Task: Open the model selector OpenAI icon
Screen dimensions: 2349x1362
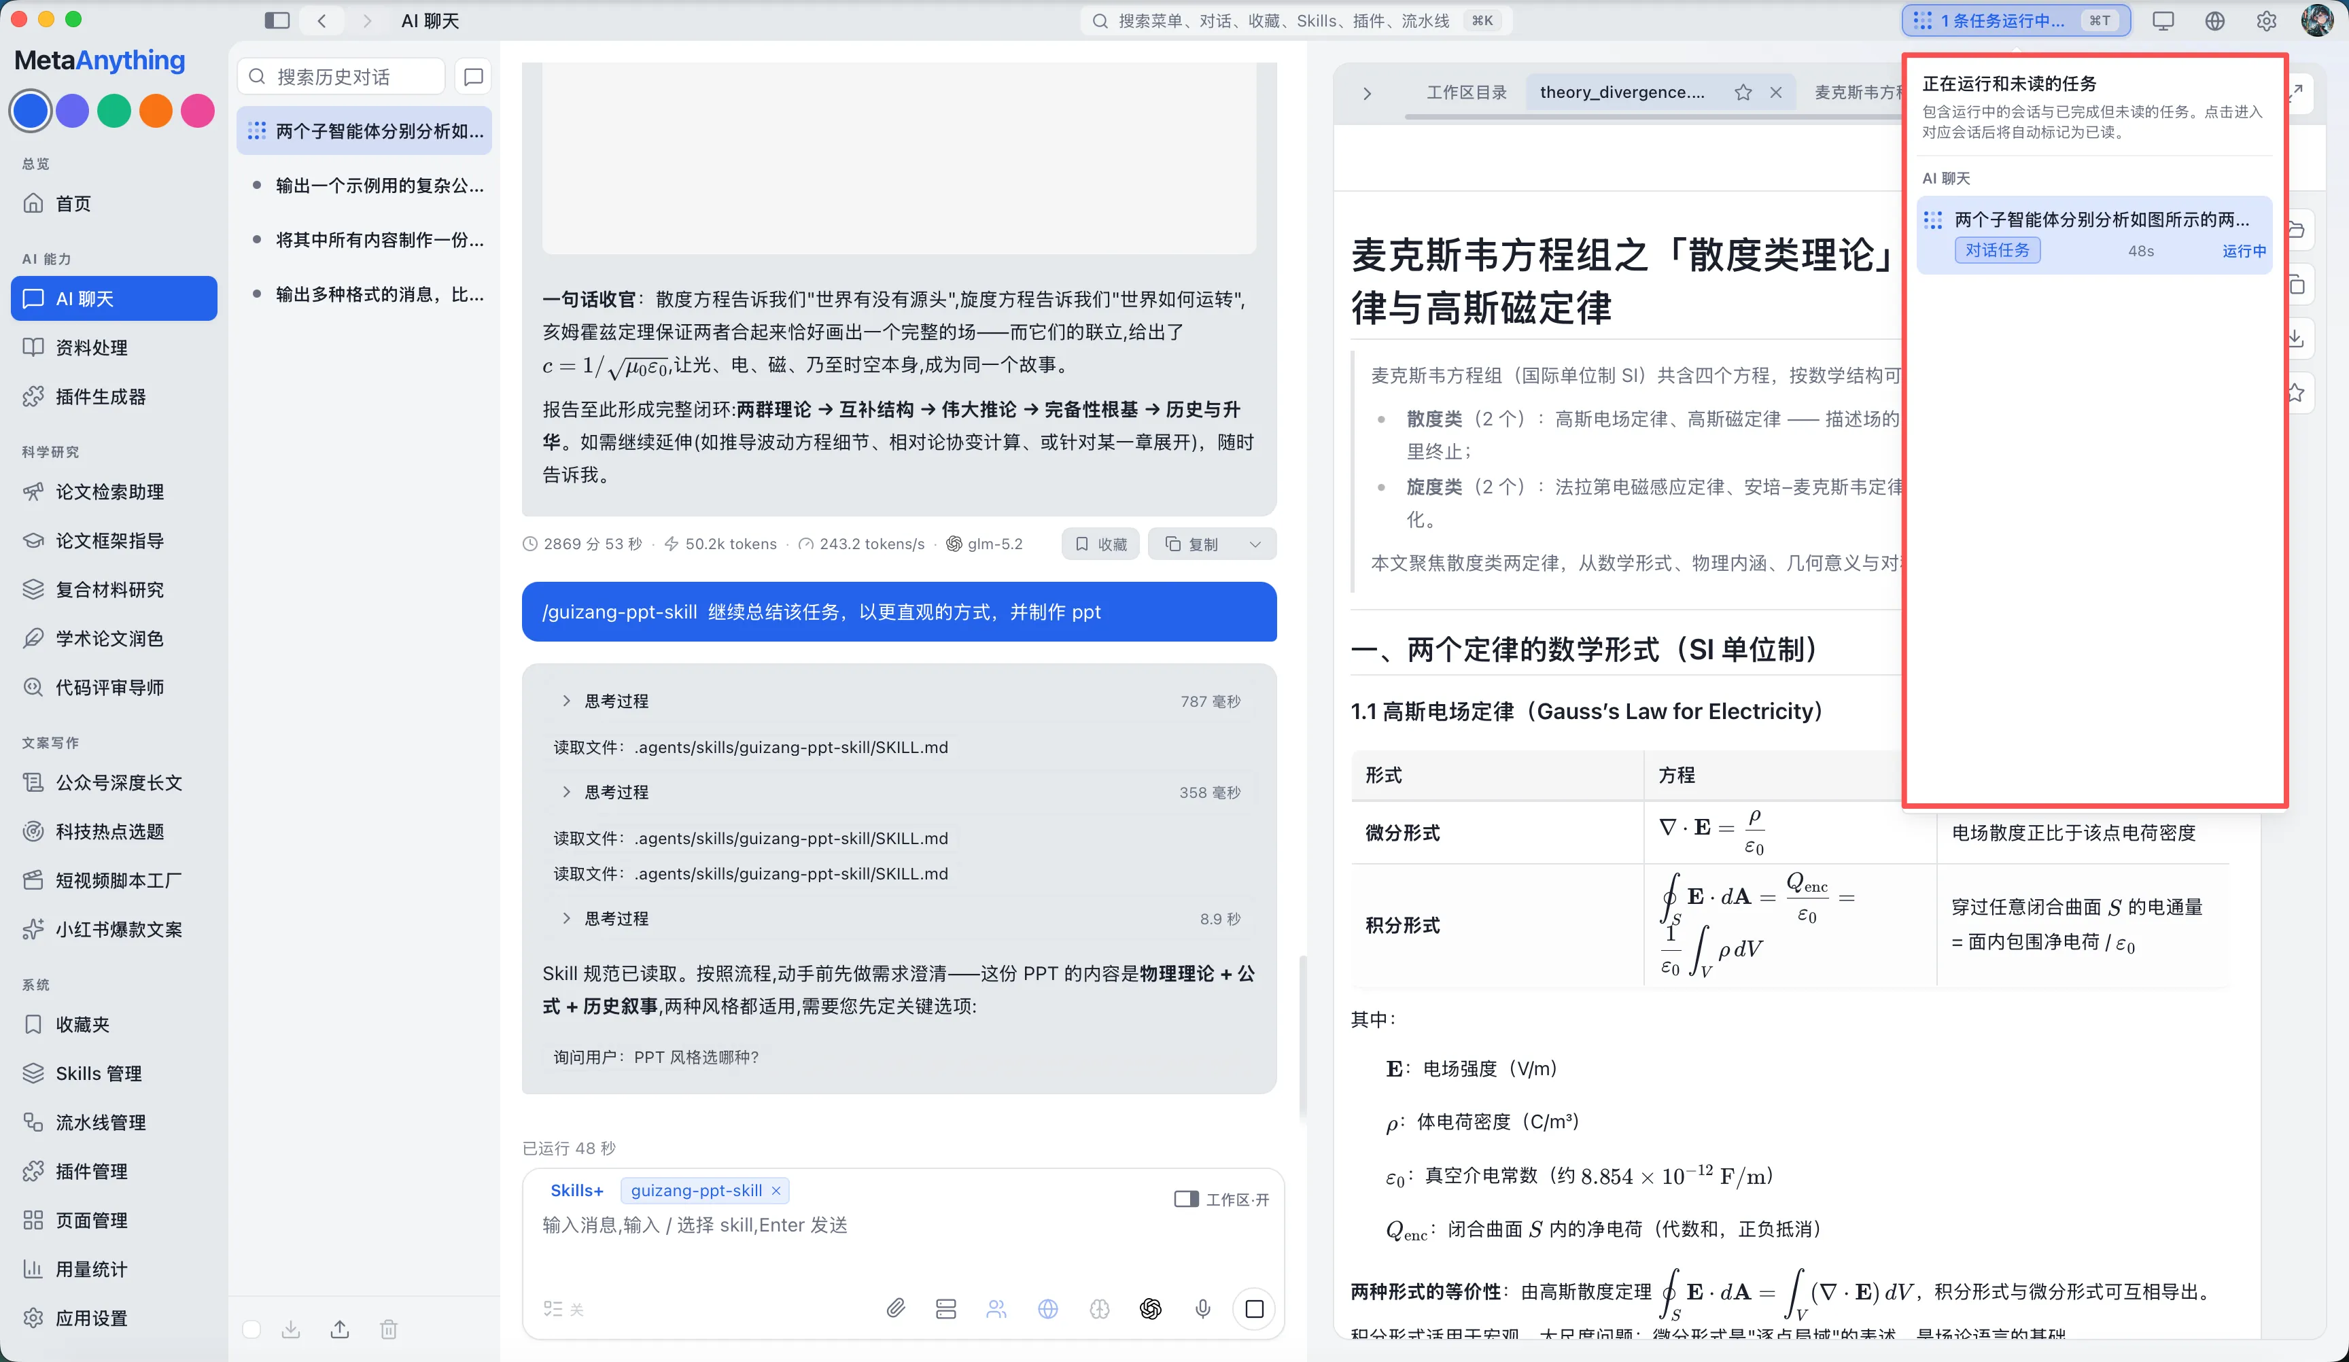Action: [1150, 1309]
